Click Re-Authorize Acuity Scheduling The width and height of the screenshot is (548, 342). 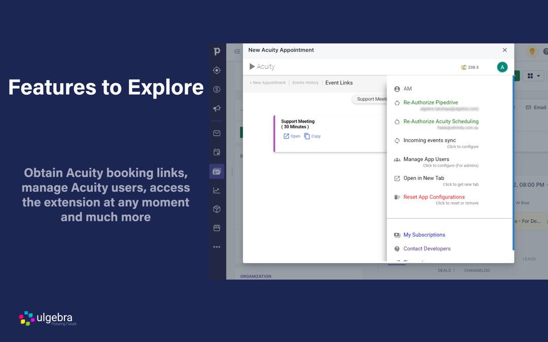440,121
